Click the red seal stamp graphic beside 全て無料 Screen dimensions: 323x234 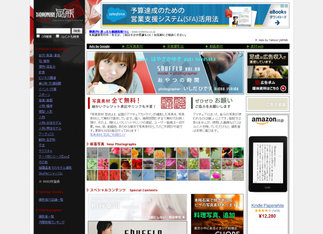click(173, 103)
